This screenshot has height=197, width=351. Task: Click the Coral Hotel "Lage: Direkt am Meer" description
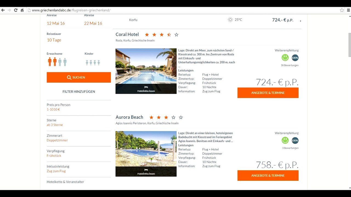(x=207, y=58)
